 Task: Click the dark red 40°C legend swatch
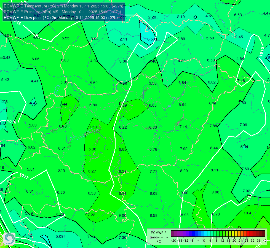click(x=263, y=234)
